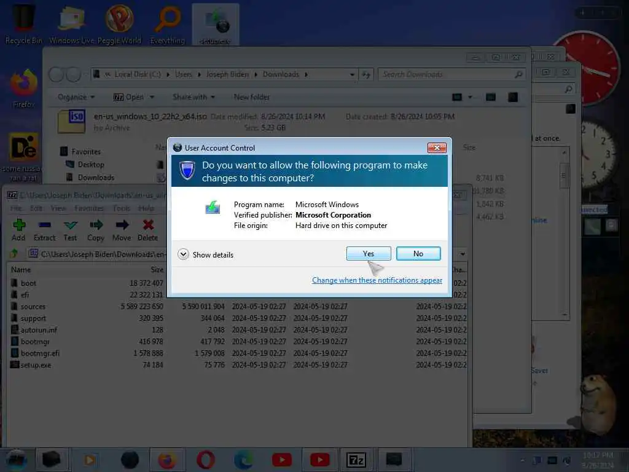Click New folder in Explorer

click(251, 97)
